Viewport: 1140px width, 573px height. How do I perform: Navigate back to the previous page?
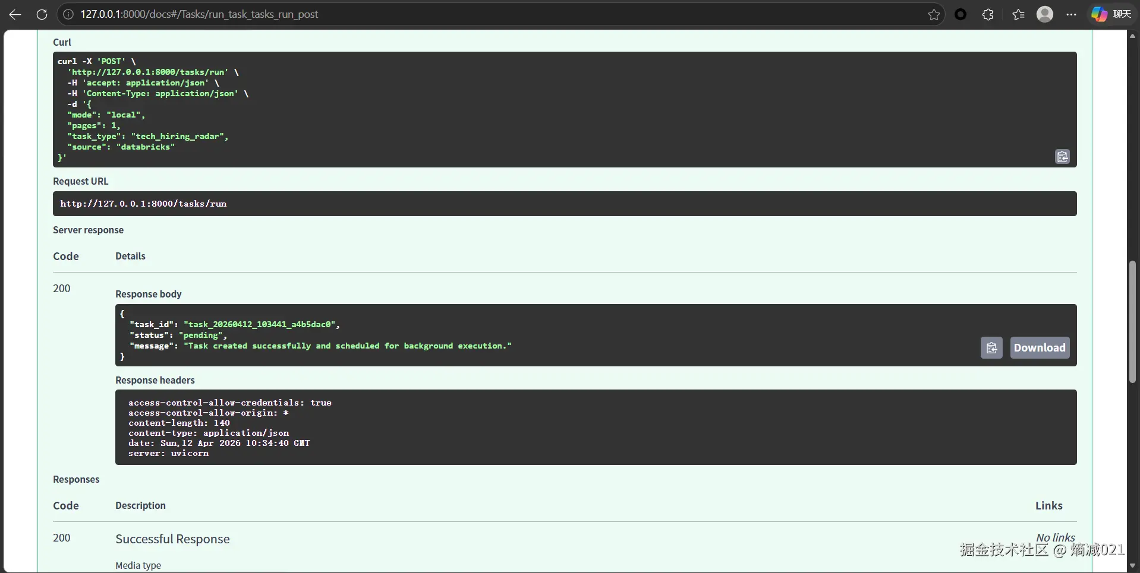(15, 14)
